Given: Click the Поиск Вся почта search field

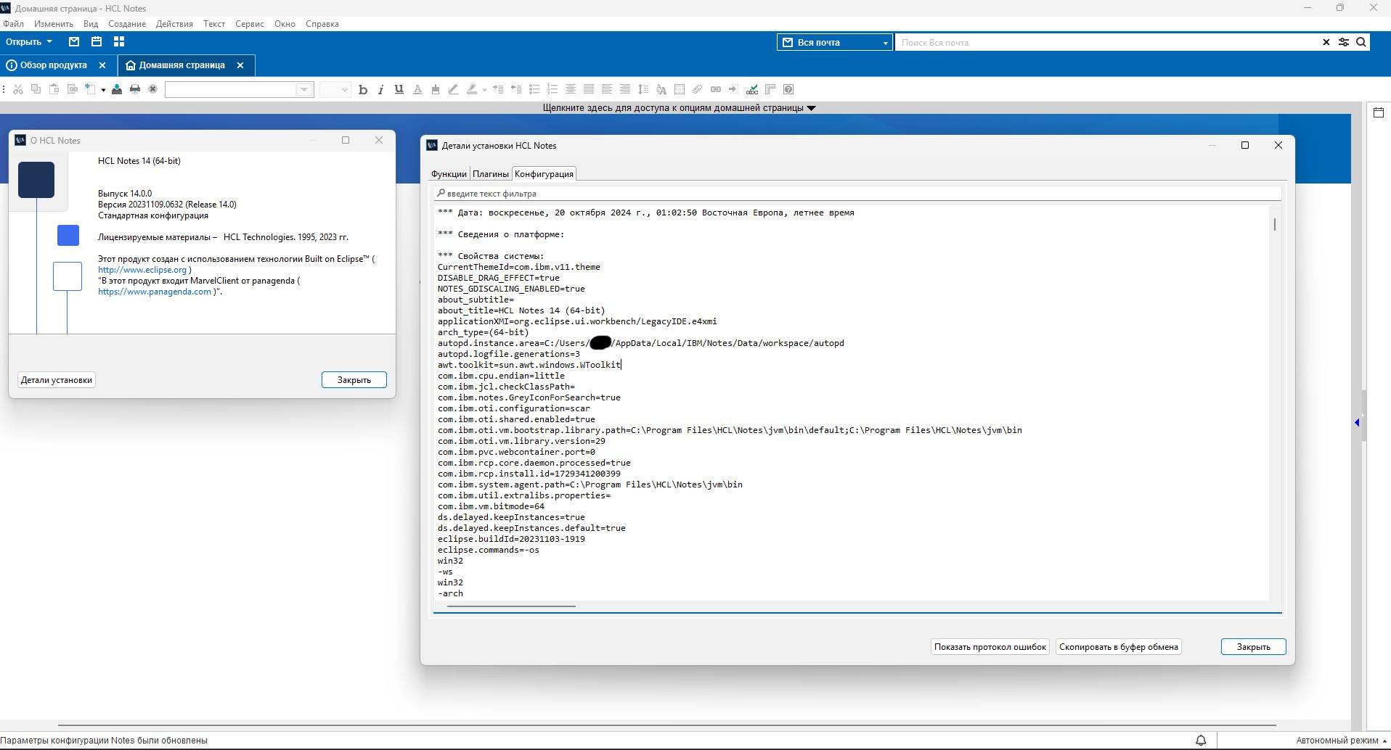Looking at the screenshot, I should pos(1109,42).
